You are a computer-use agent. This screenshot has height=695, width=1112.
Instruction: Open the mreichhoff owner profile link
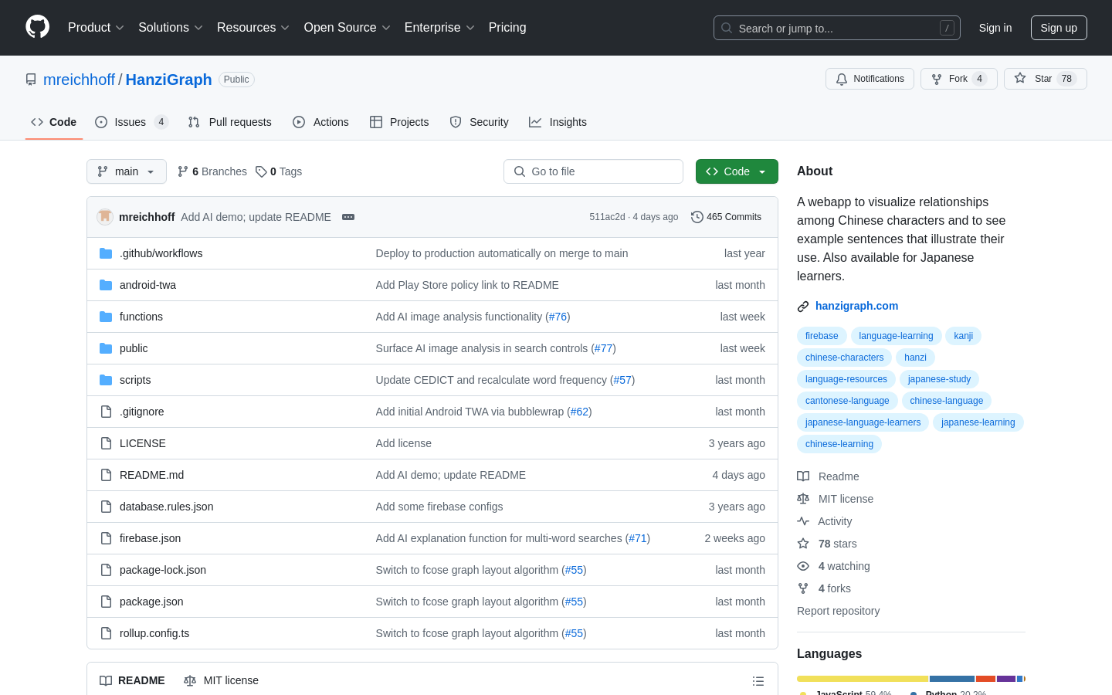(x=79, y=80)
